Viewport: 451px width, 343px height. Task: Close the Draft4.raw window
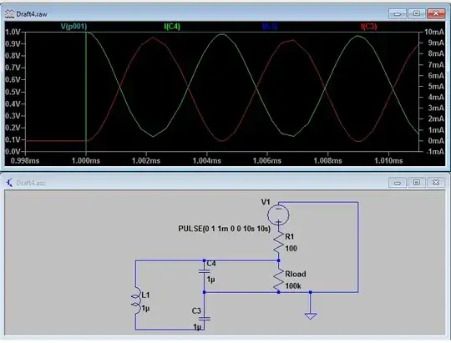436,13
